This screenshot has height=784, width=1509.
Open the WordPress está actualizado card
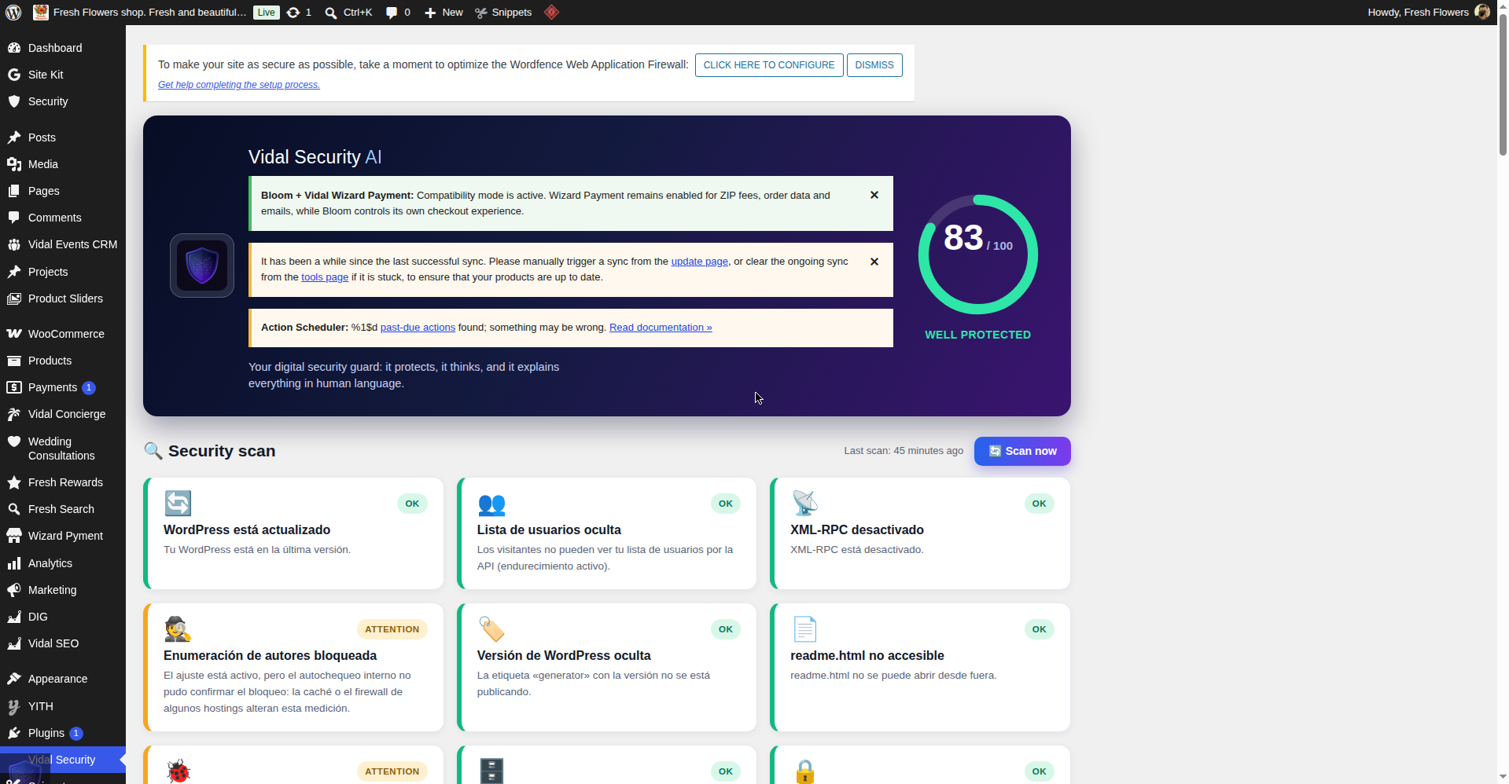tap(293, 533)
